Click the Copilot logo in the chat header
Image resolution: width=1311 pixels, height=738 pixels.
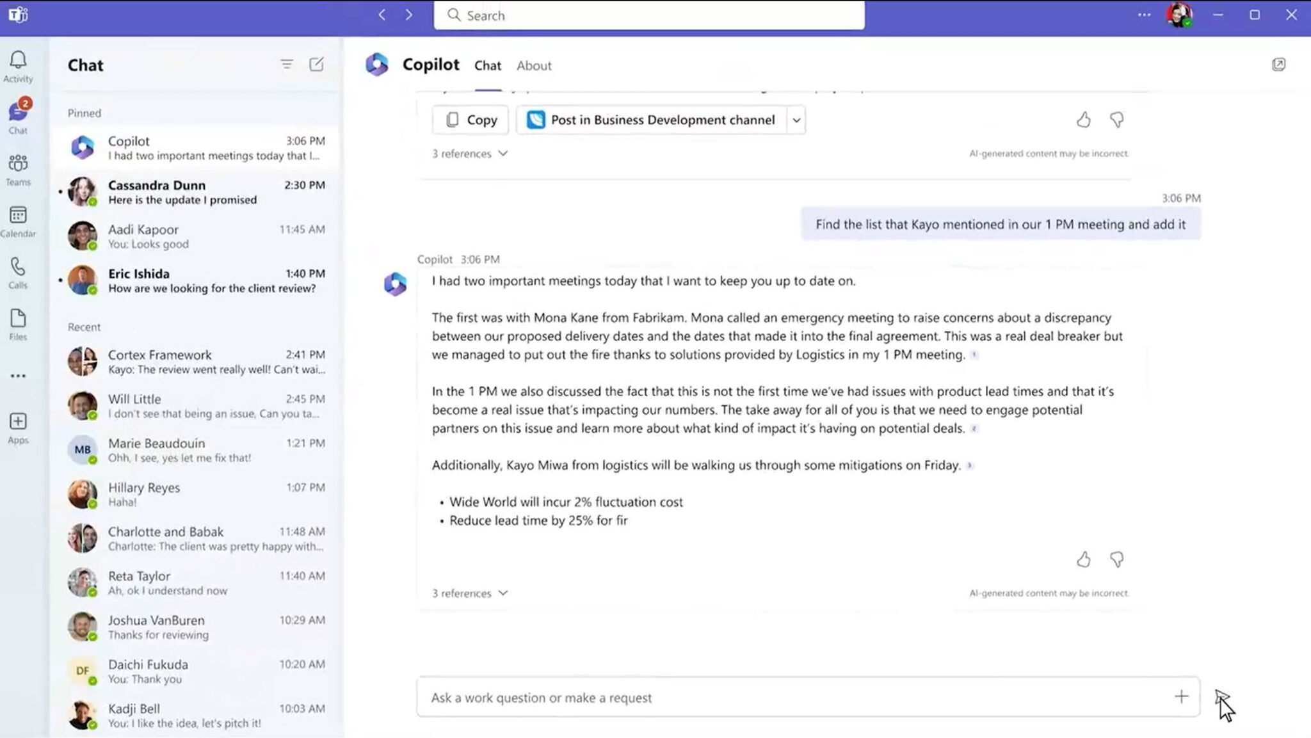click(x=377, y=65)
